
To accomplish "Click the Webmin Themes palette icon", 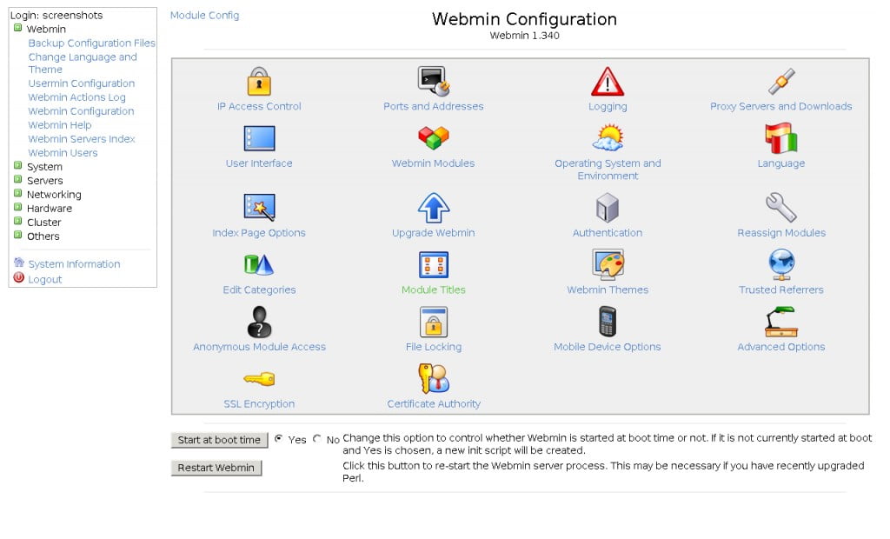I will 608,264.
